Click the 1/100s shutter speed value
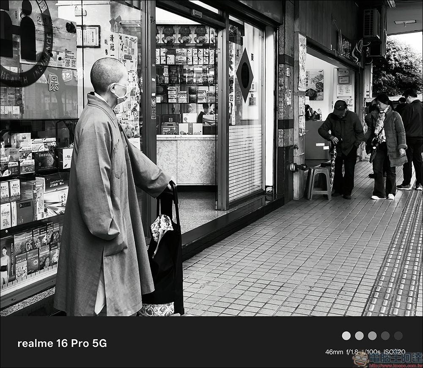 pos(371,352)
